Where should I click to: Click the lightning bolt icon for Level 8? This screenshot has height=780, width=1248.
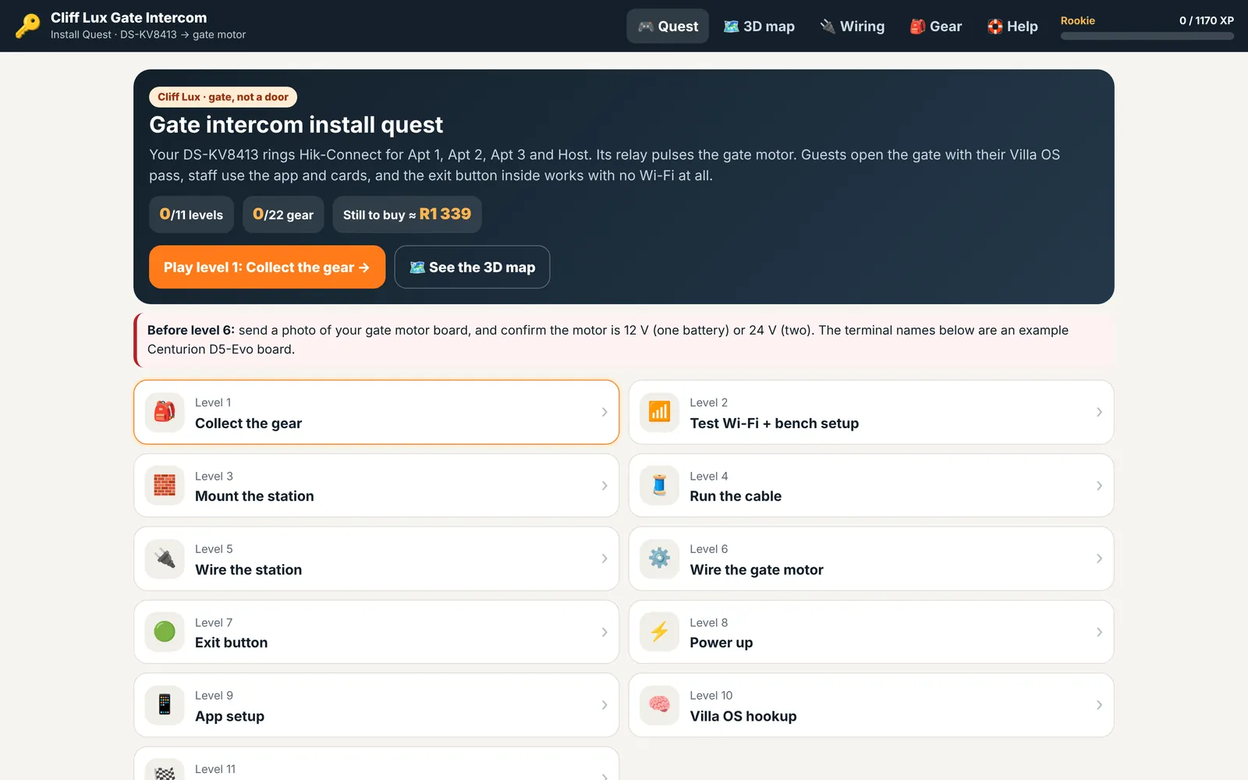(659, 632)
